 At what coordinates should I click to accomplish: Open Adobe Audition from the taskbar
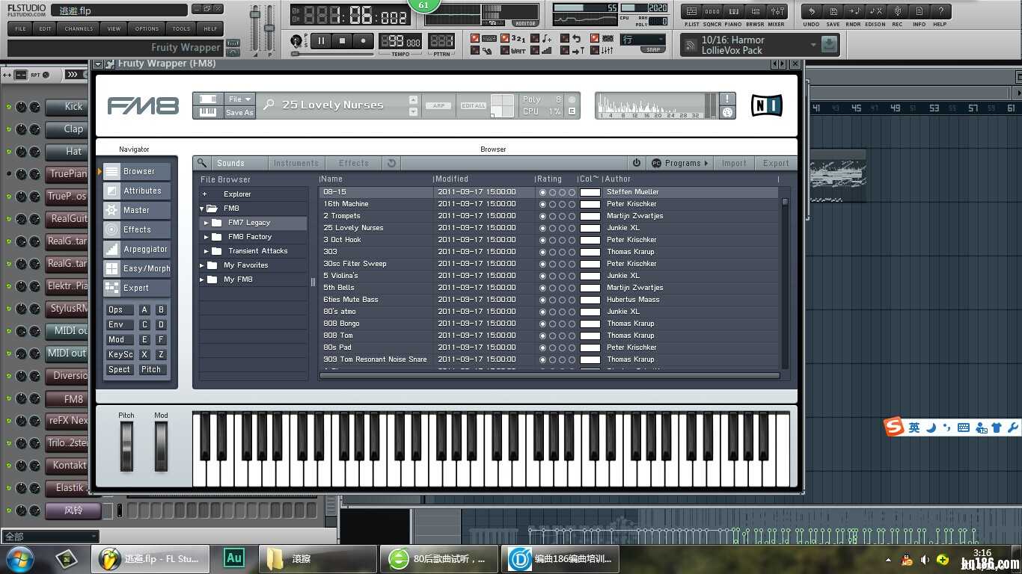pyautogui.click(x=235, y=558)
